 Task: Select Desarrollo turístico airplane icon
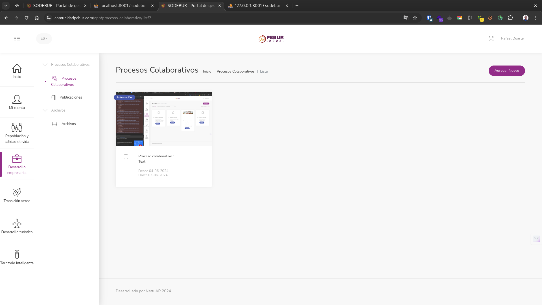[x=17, y=223]
